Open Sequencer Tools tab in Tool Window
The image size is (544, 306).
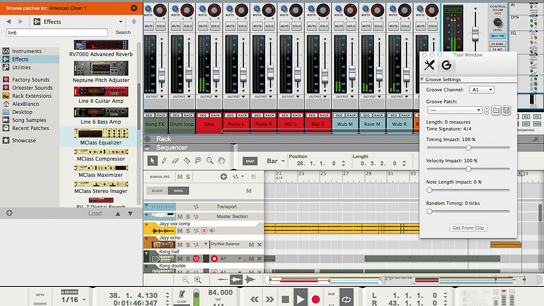pyautogui.click(x=430, y=65)
